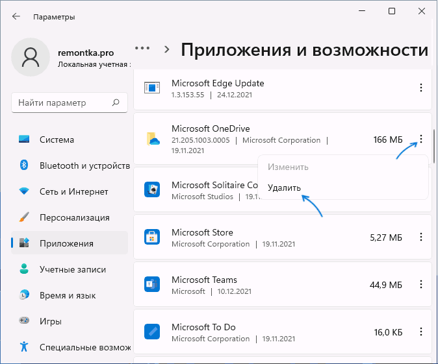Click the Microsoft OneDrive app icon
Screen dimensions: 438x364
(153, 139)
